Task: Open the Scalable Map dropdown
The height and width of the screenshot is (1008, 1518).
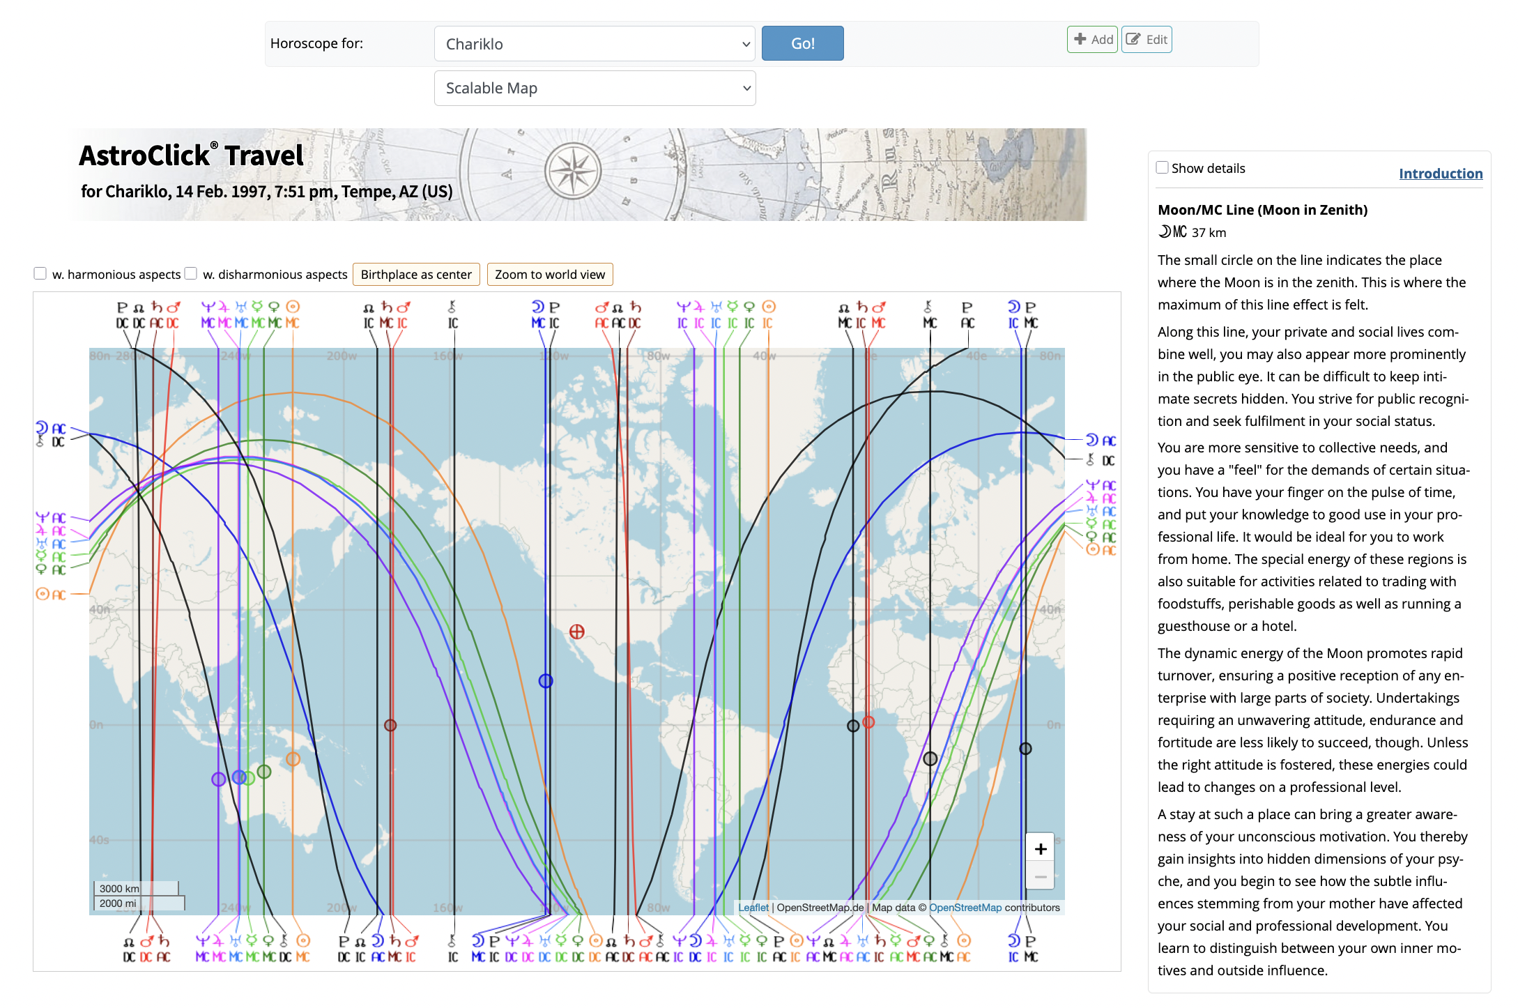Action: (x=595, y=89)
